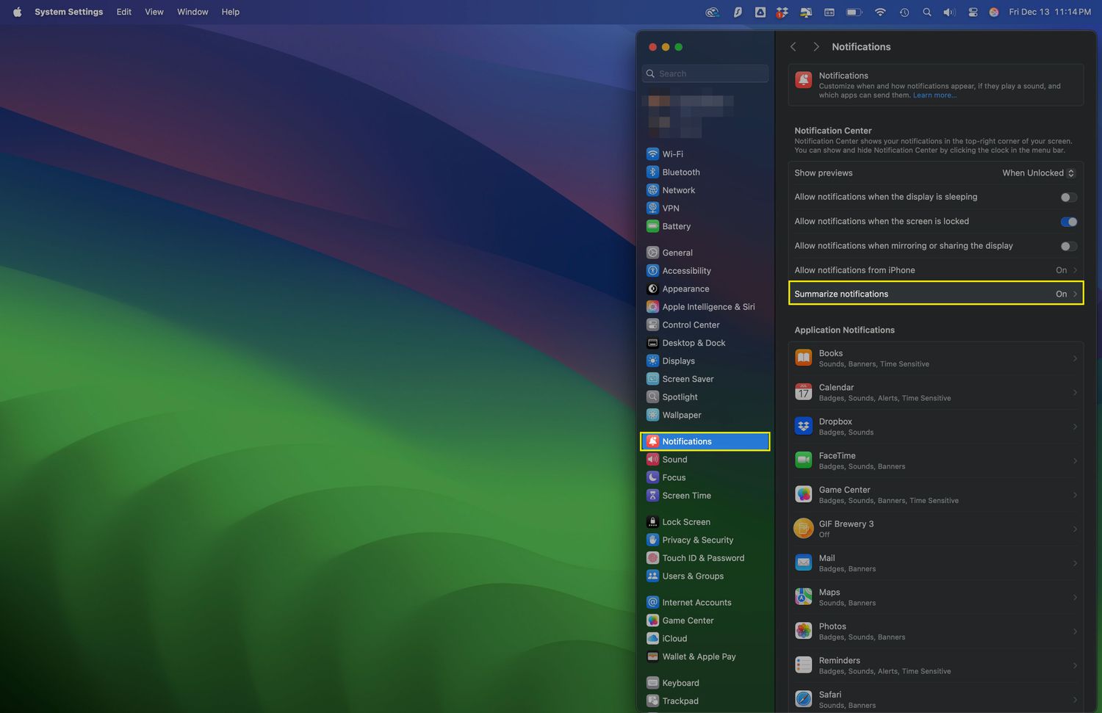Disable notifications when screen is locked
The height and width of the screenshot is (713, 1102).
tap(1068, 222)
